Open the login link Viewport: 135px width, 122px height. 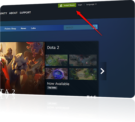[80, 5]
